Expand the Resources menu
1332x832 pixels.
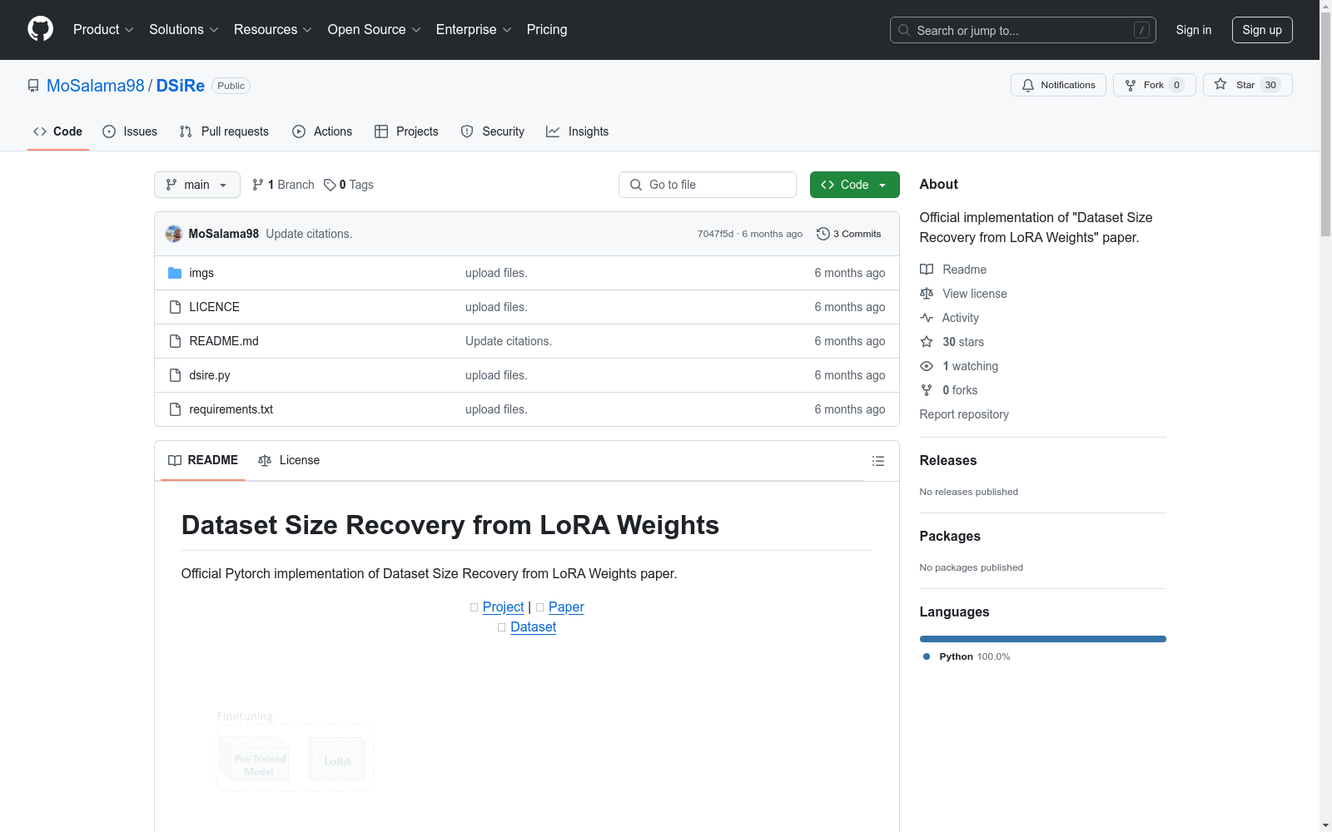click(273, 29)
